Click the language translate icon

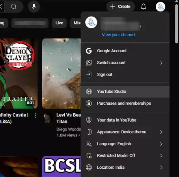[89, 144]
